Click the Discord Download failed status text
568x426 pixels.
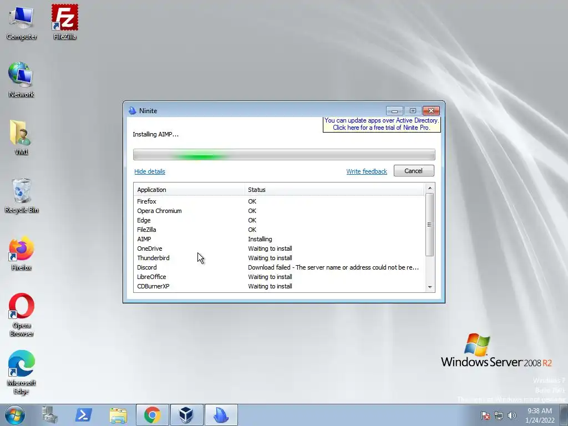pos(333,267)
